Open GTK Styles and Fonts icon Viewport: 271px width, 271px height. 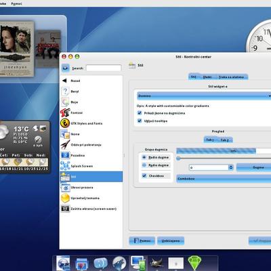(x=65, y=123)
